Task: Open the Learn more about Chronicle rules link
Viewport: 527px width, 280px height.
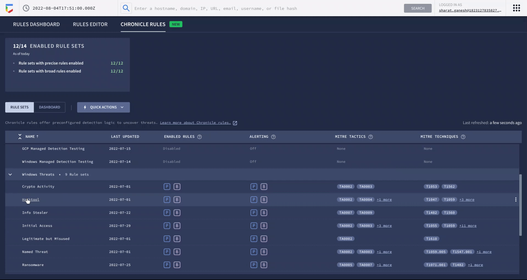Action: pyautogui.click(x=195, y=123)
